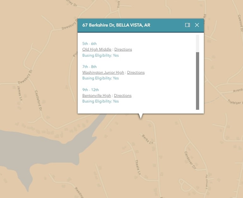Open the Washington Junior High link
The width and height of the screenshot is (243, 198).
pyautogui.click(x=103, y=72)
